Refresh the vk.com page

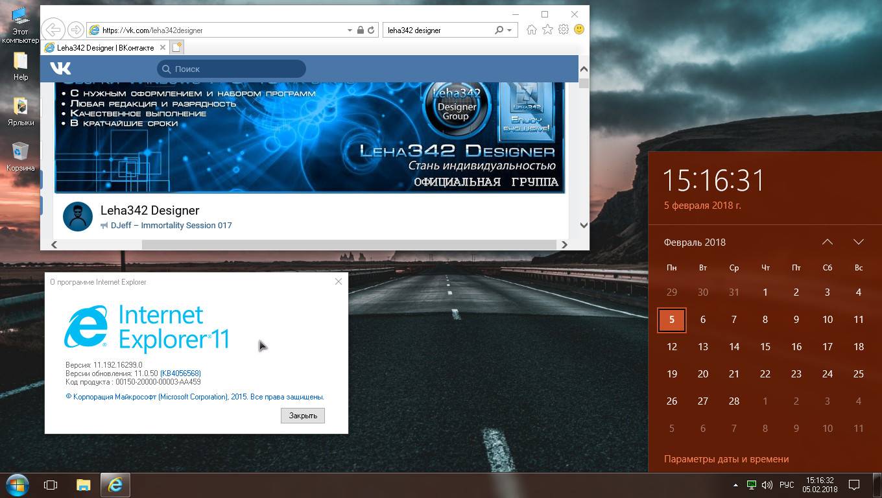(371, 30)
